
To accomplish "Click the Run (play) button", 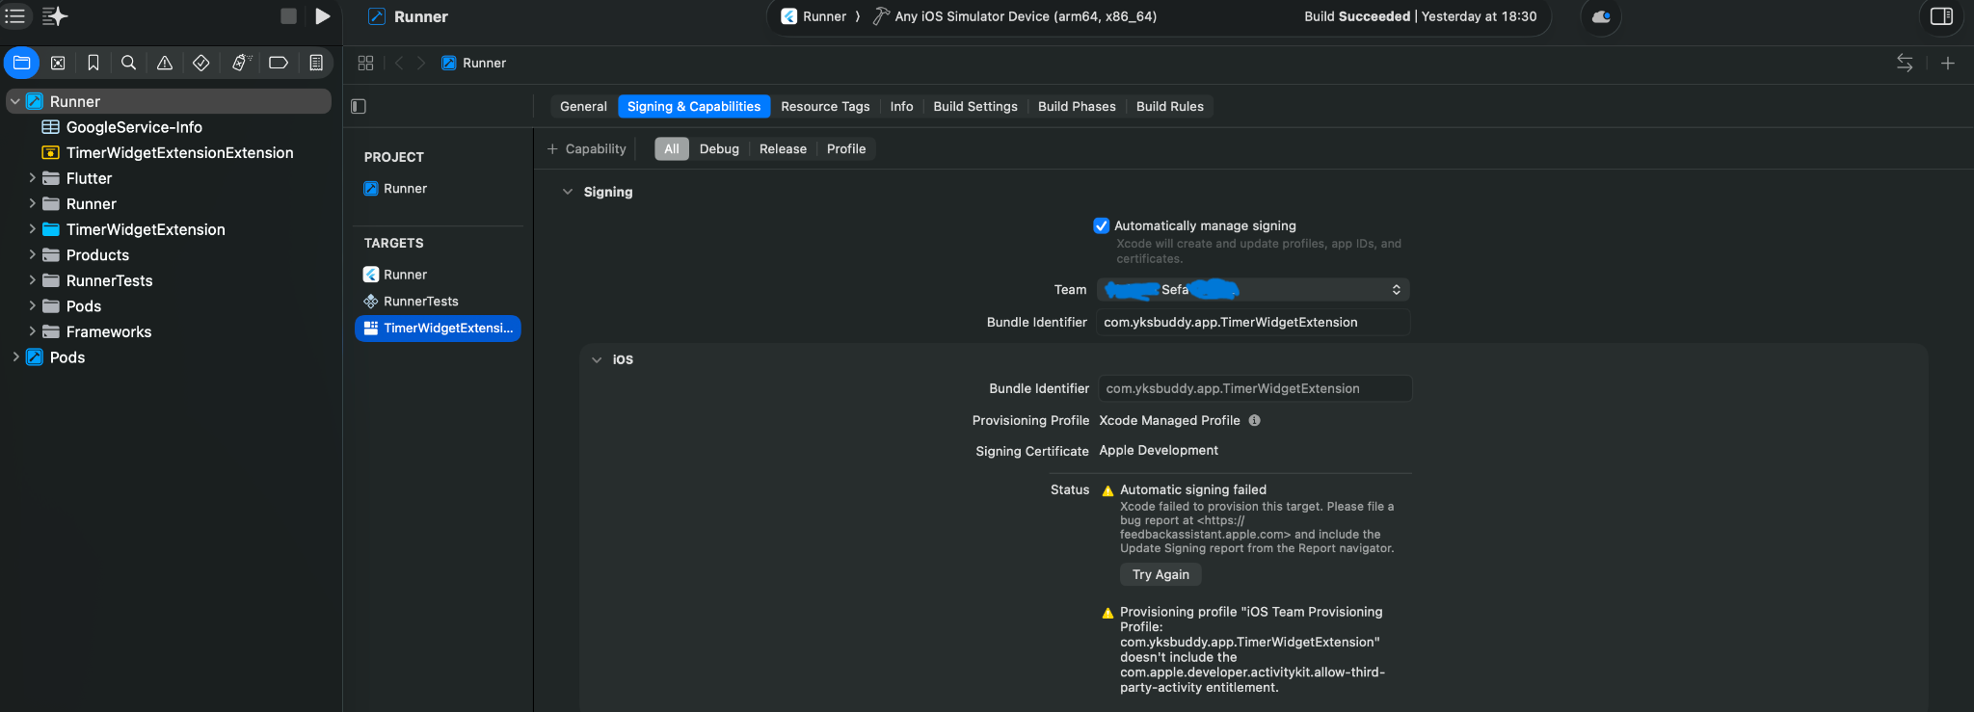I will 323,16.
